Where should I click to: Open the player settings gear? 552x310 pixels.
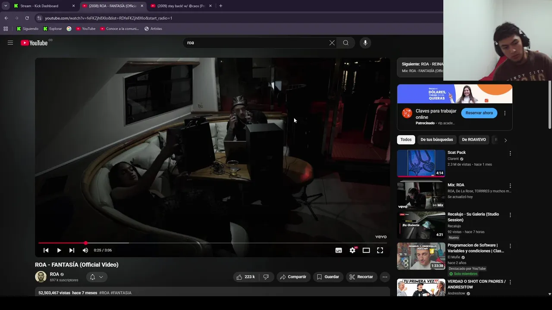[x=353, y=250]
